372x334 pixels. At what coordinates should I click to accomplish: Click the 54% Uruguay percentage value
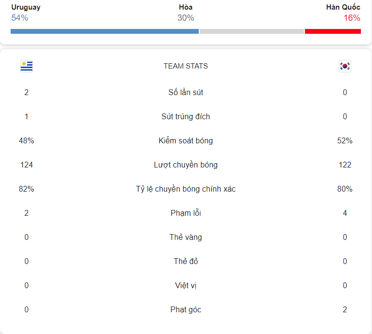[20, 18]
